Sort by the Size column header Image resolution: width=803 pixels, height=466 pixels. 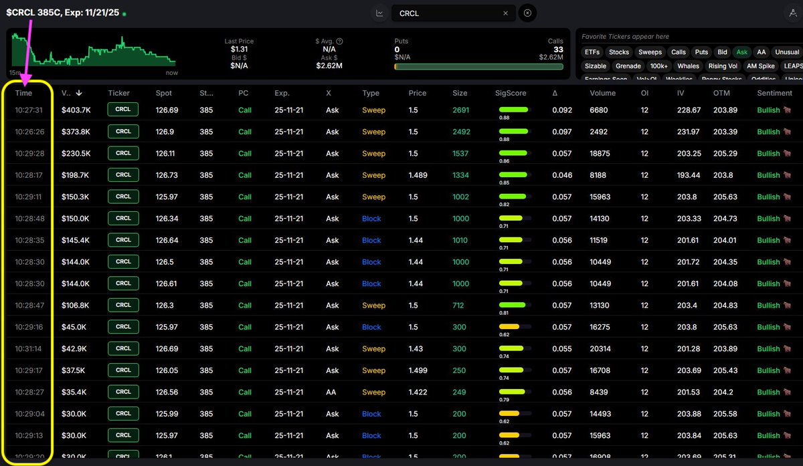pos(460,94)
